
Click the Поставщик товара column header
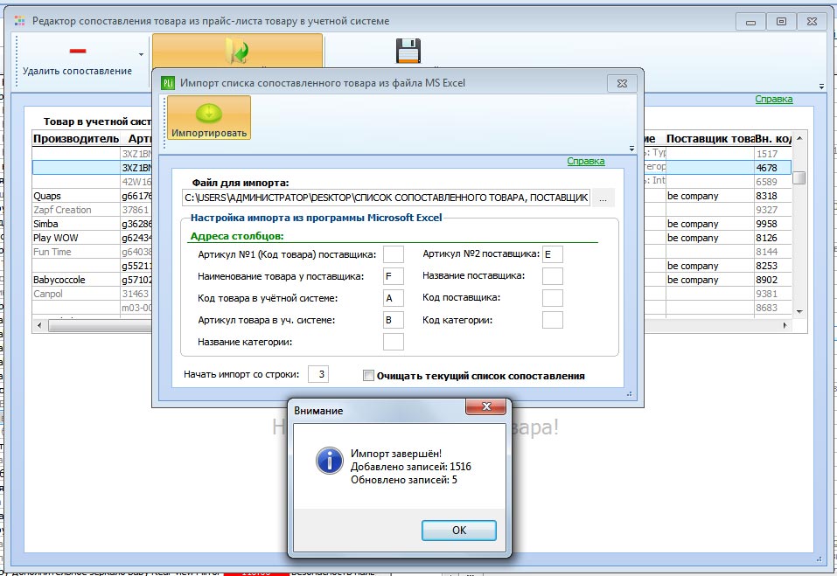[710, 139]
